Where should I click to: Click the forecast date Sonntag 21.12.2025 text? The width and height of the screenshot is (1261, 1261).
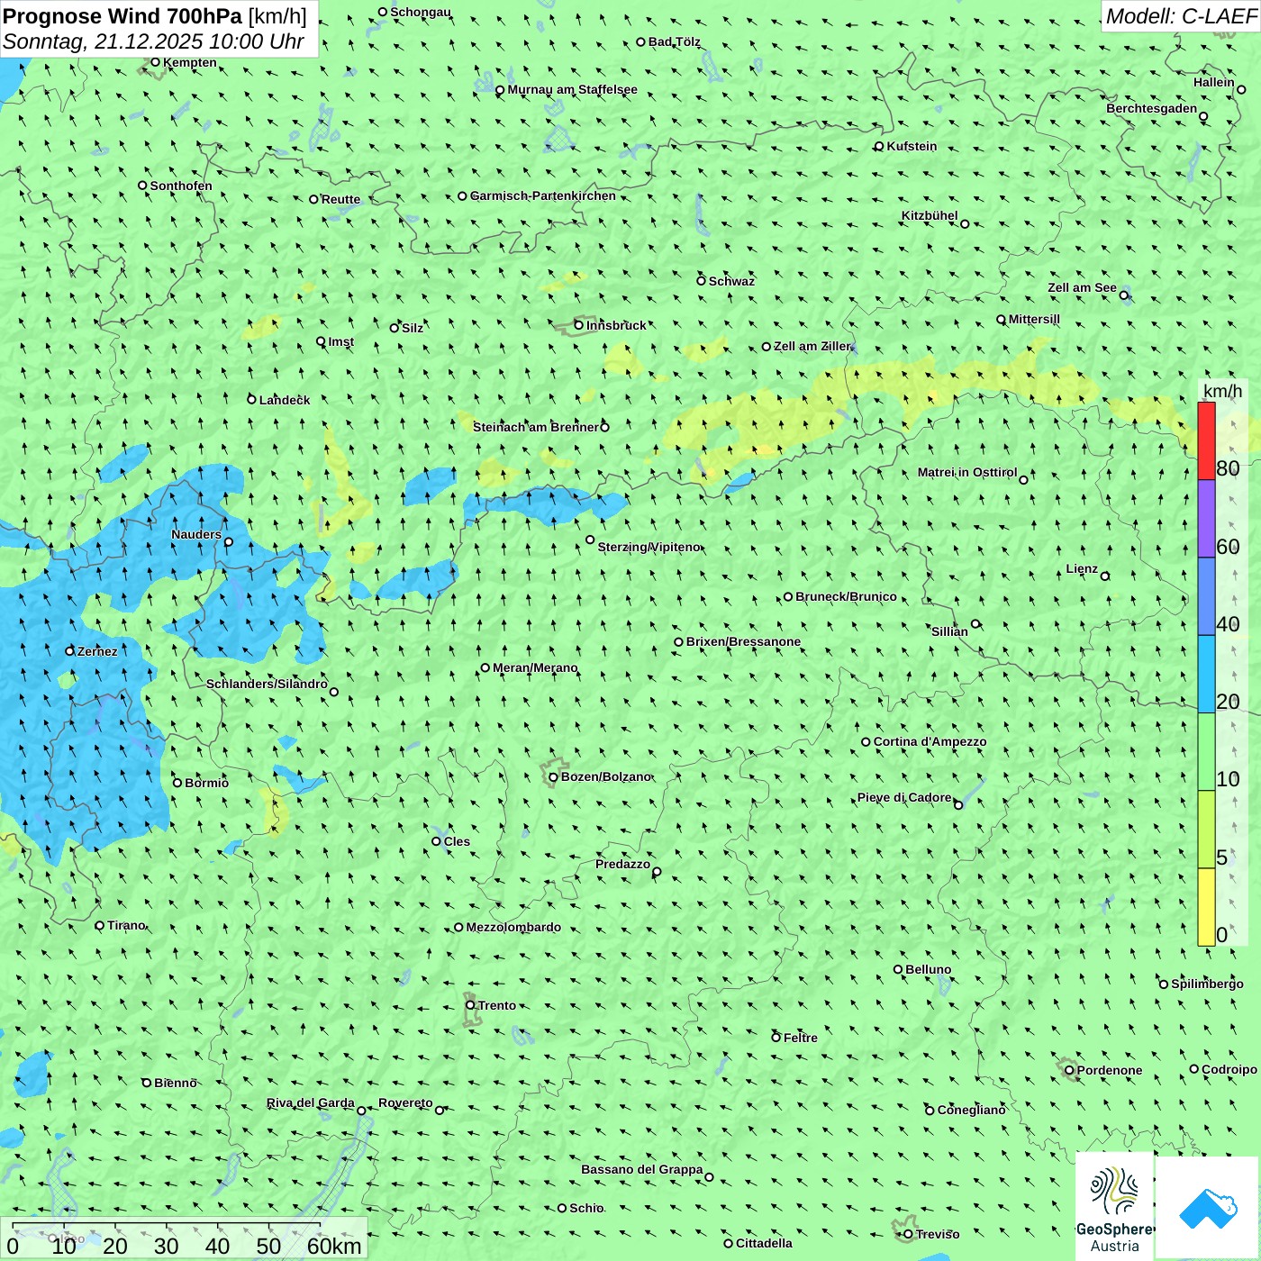[x=153, y=41]
